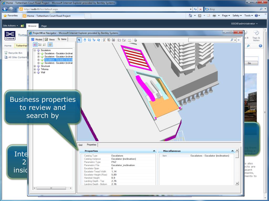This screenshot has height=201, width=269.
Task: Collapse the Escalators tree node
Action: click(35, 50)
